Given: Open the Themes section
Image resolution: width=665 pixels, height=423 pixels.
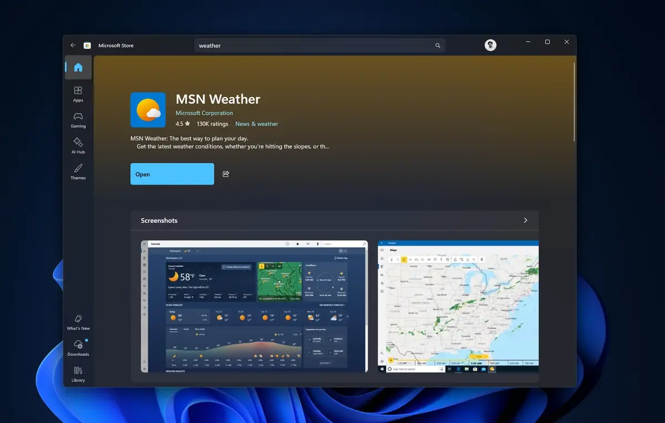Looking at the screenshot, I should coord(78,172).
